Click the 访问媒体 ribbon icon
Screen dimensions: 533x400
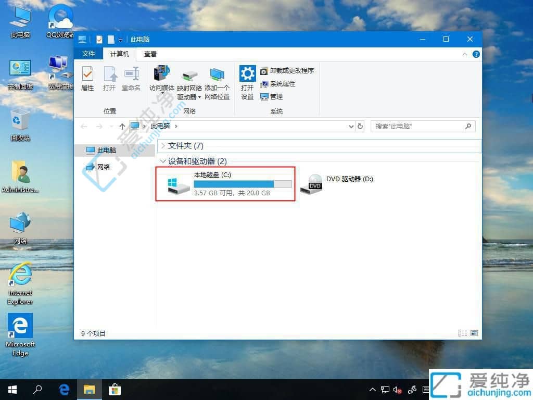[162, 79]
